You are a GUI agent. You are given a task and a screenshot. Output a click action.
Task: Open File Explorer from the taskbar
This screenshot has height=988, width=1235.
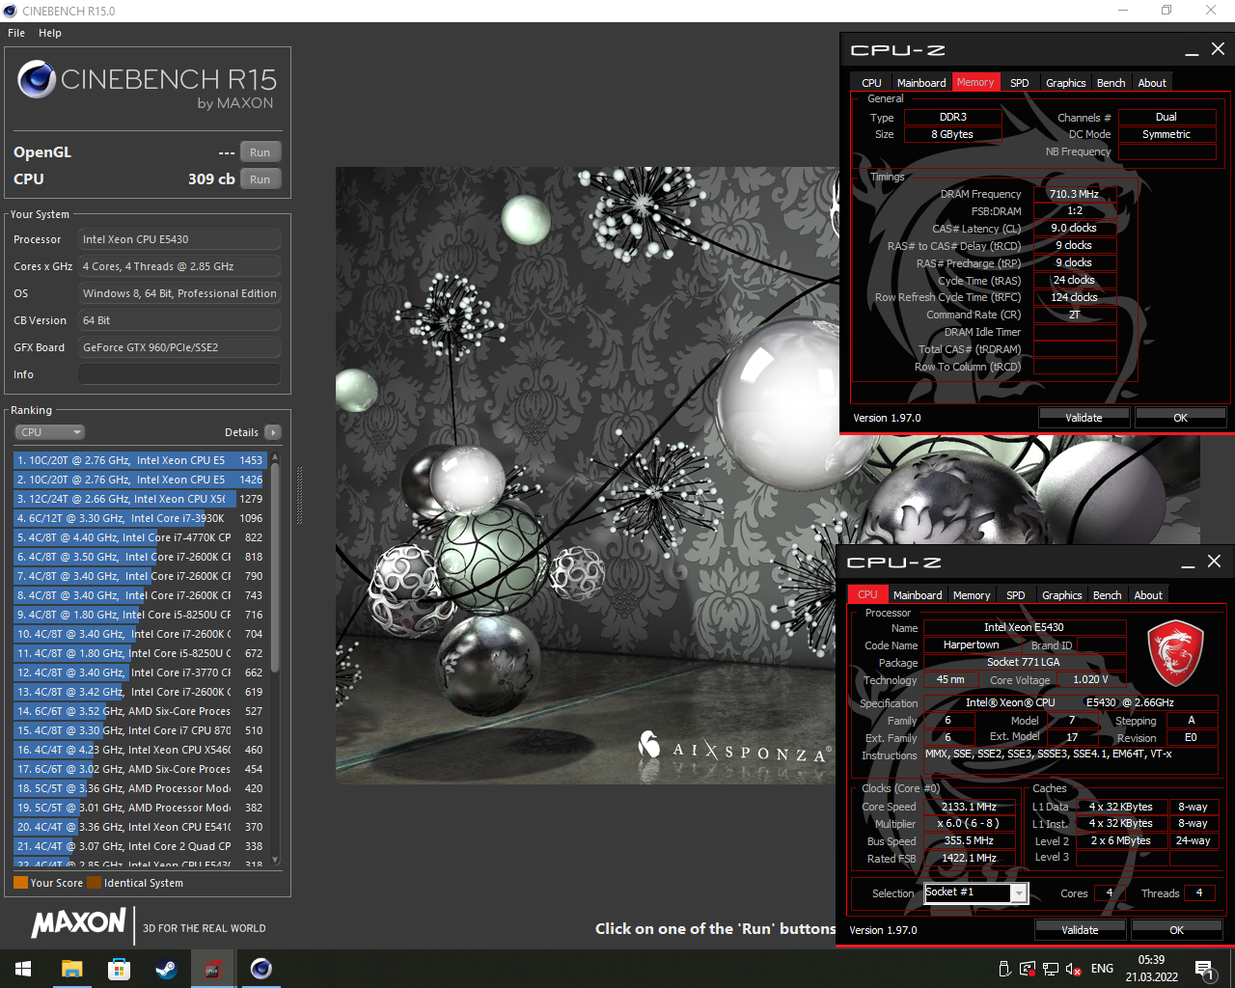point(72,969)
